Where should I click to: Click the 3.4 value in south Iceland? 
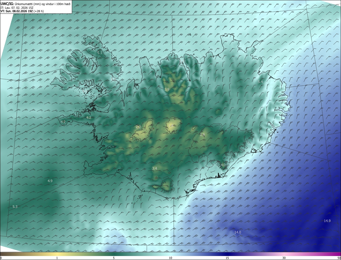155,168
